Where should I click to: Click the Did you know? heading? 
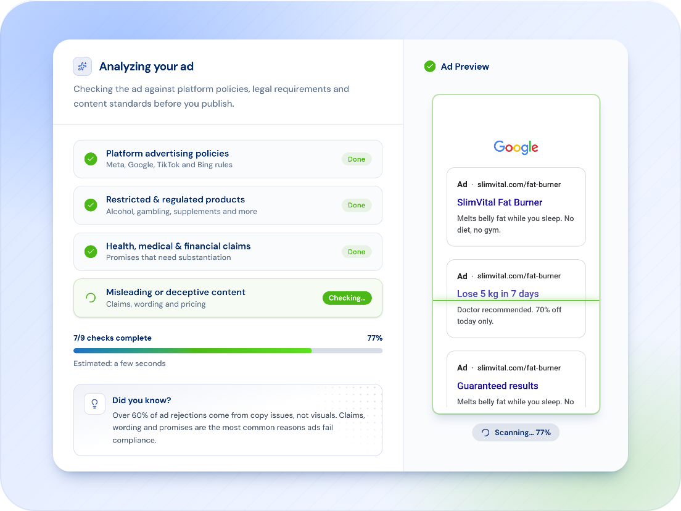pos(142,400)
